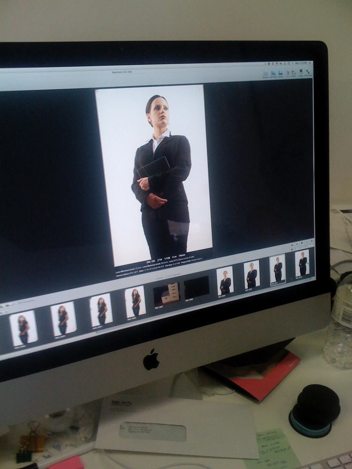Click the Browser view icon in Aperture toolbar
Image resolution: width=352 pixels, height=469 pixels.
pos(266,74)
